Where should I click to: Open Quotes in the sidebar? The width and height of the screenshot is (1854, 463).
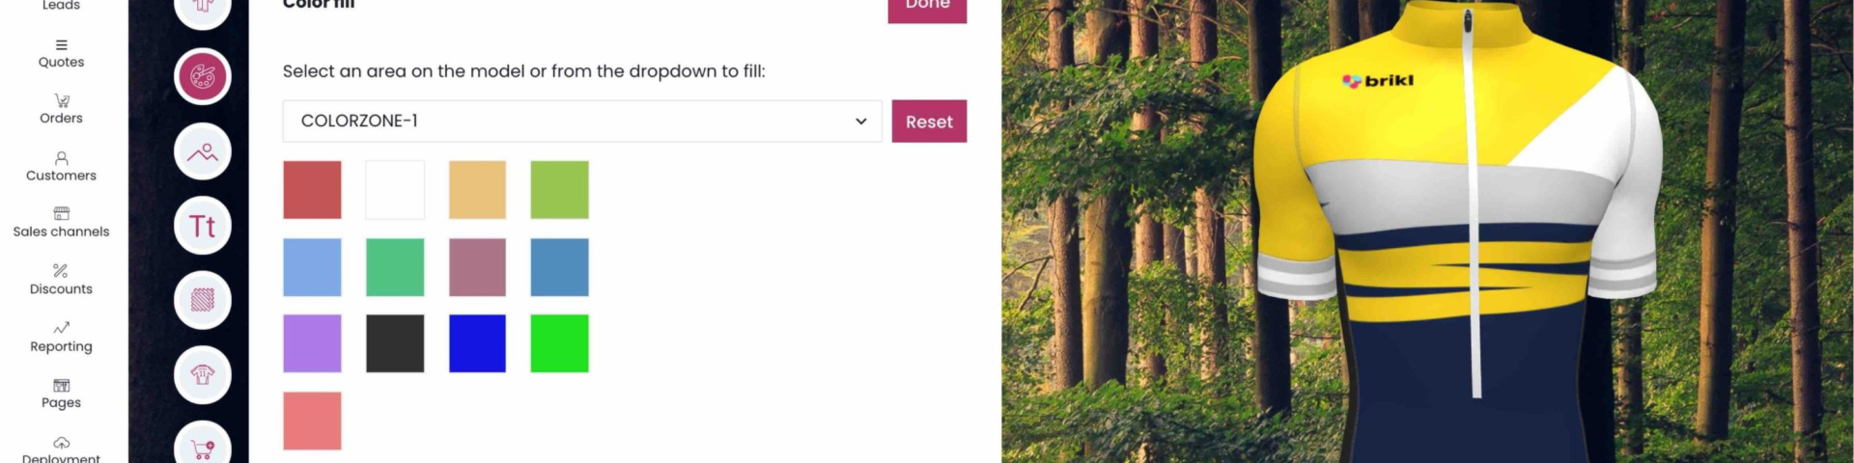[61, 54]
